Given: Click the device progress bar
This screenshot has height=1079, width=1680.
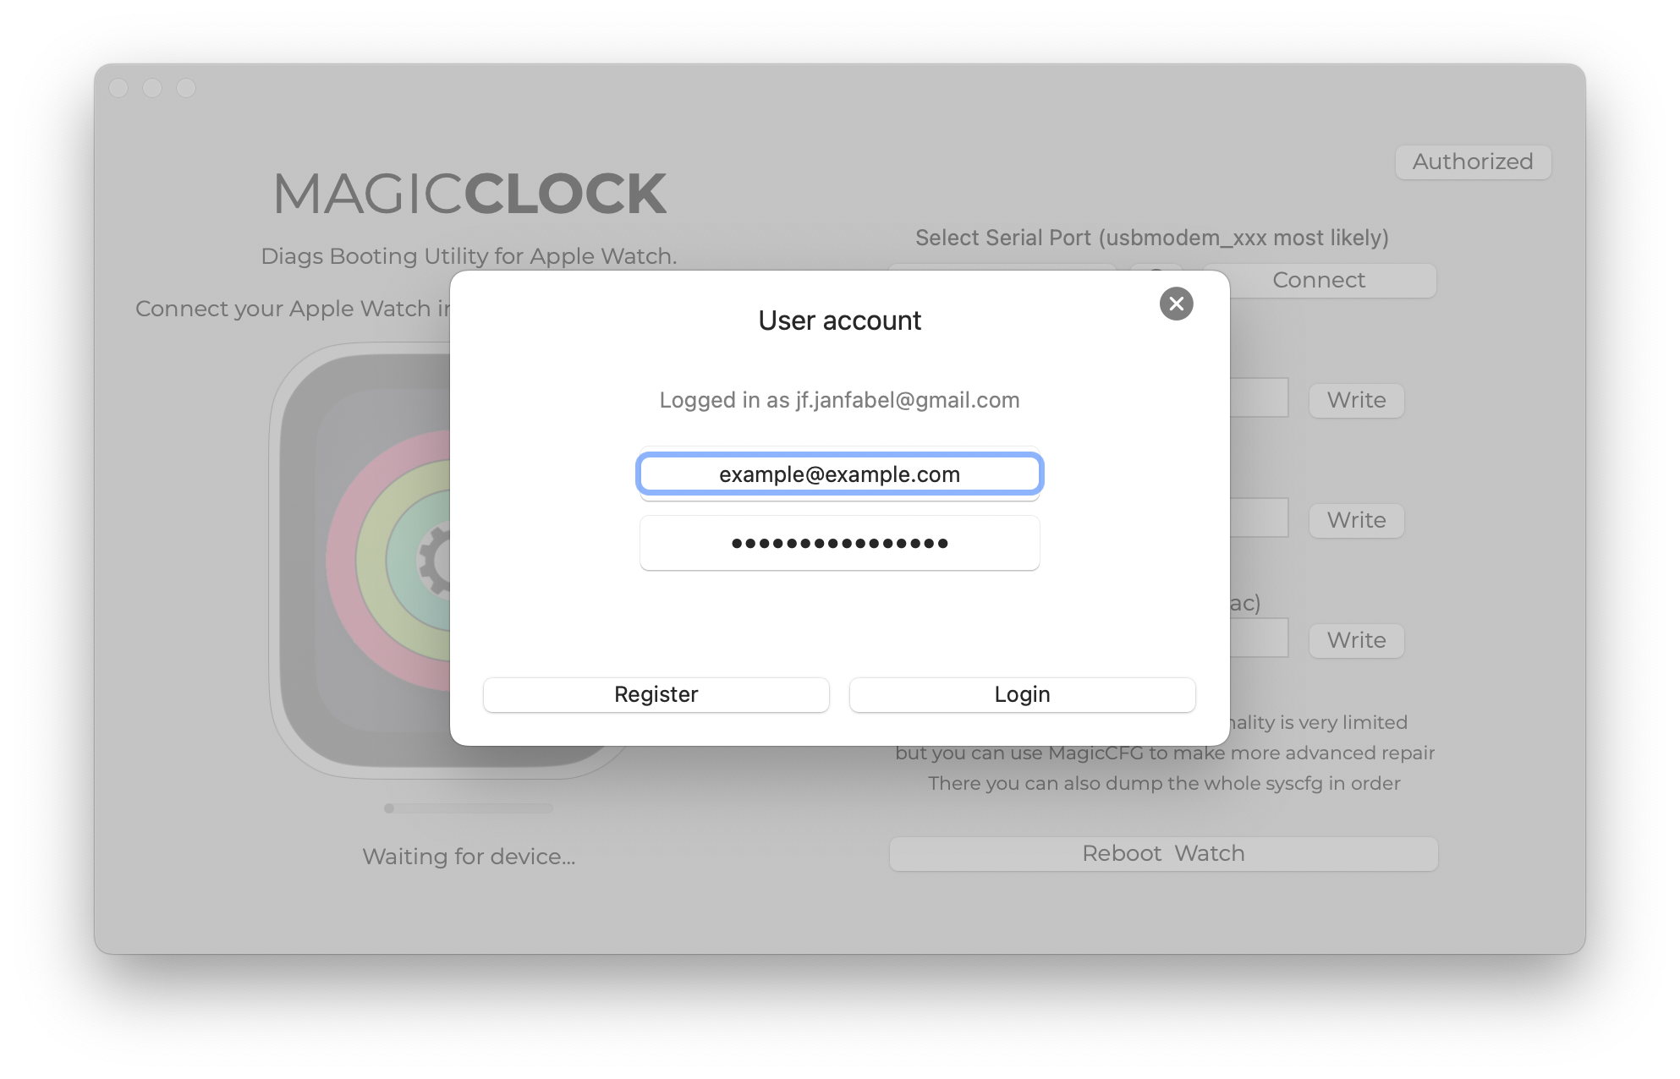Looking at the screenshot, I should tap(469, 808).
